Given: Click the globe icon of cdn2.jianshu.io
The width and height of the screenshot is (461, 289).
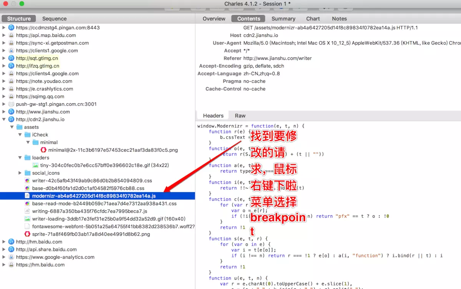Looking at the screenshot, I should click(11, 119).
